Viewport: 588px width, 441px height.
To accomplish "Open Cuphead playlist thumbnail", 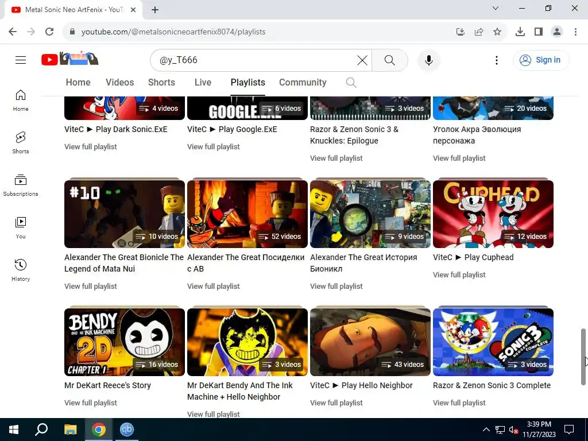I will [493, 214].
